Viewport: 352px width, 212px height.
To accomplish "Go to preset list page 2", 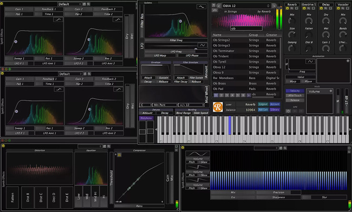I will 221,95.
